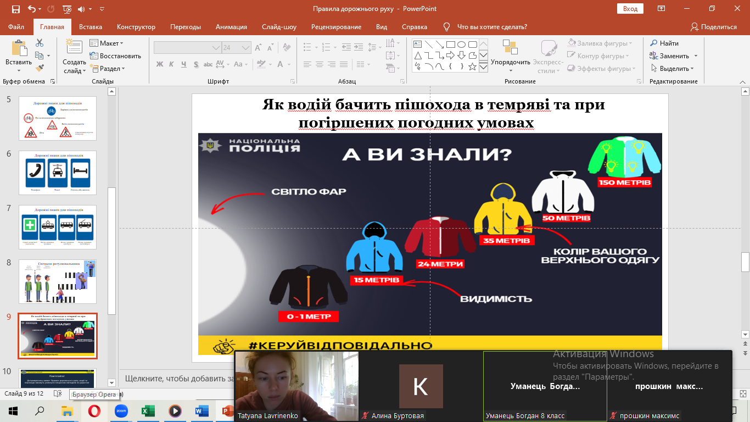Click the Cut scissors icon
Viewport: 750px width, 422px height.
(40, 43)
